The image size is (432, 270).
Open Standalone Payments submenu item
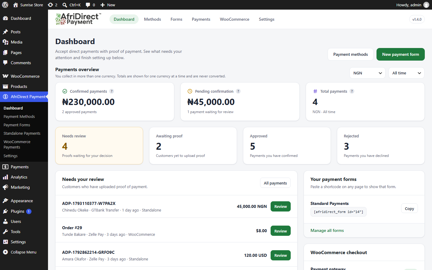pos(22,133)
